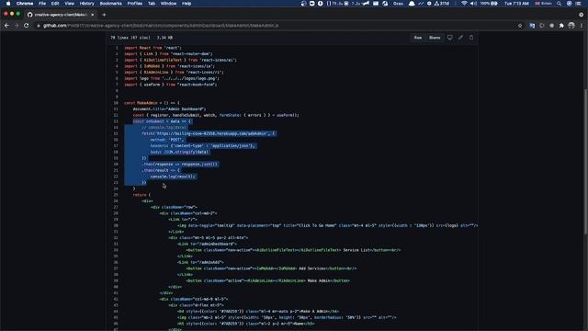Open Chrome three-dot menu
588x331 pixels.
582,26
